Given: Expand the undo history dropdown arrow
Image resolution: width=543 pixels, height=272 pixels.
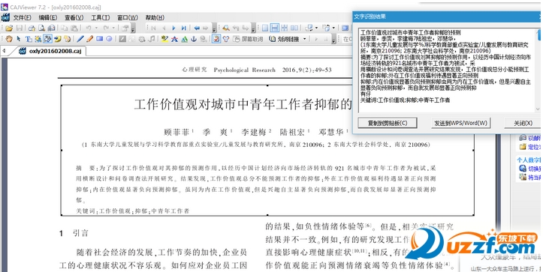Looking at the screenshot, I should (x=96, y=28).
